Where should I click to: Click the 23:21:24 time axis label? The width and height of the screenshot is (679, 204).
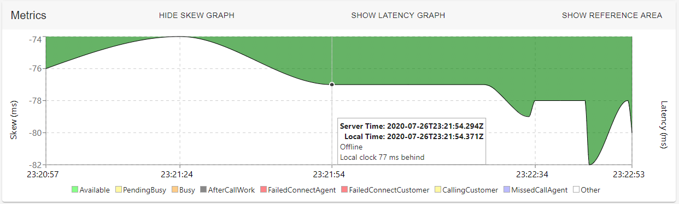pos(180,175)
